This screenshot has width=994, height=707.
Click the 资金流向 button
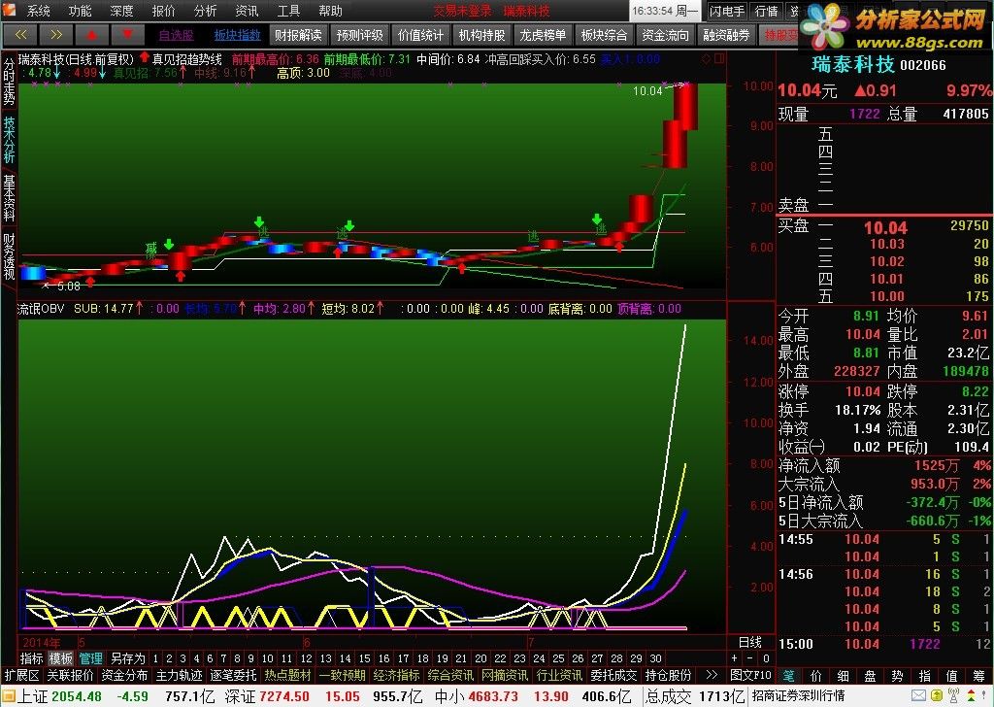click(666, 35)
